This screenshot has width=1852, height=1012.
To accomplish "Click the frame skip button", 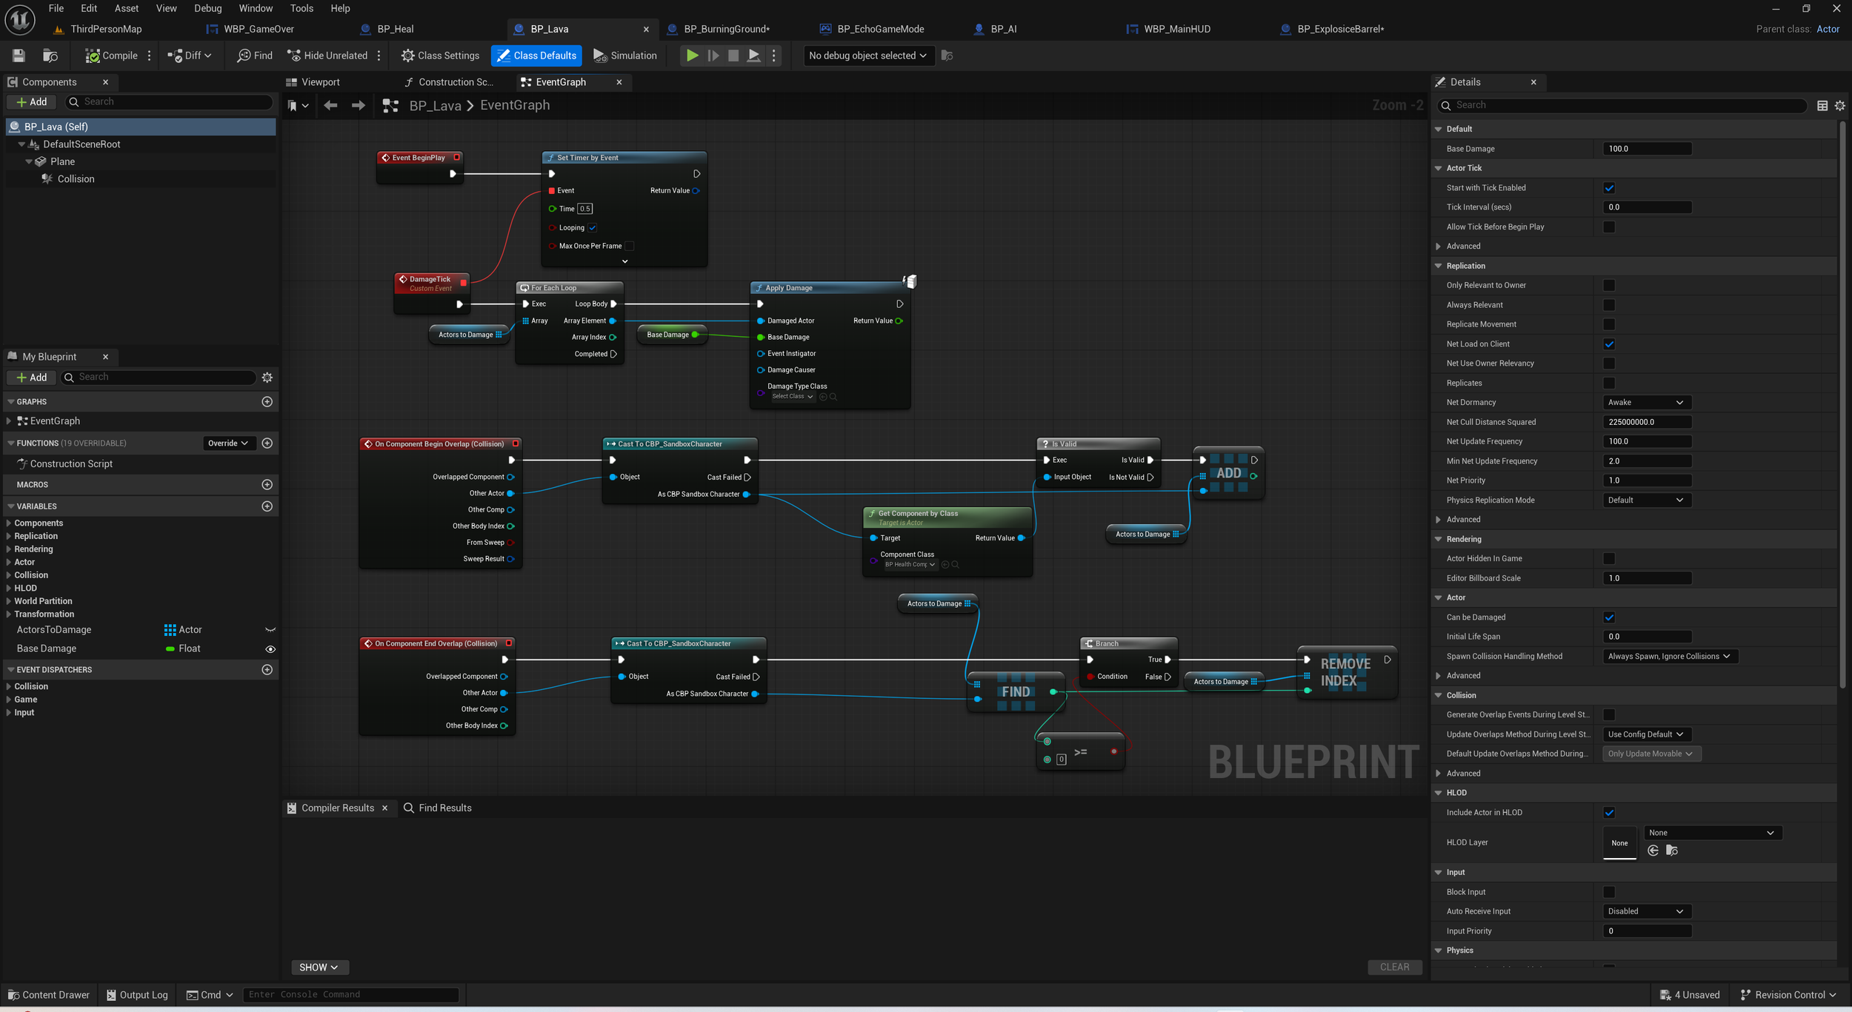I will point(713,56).
